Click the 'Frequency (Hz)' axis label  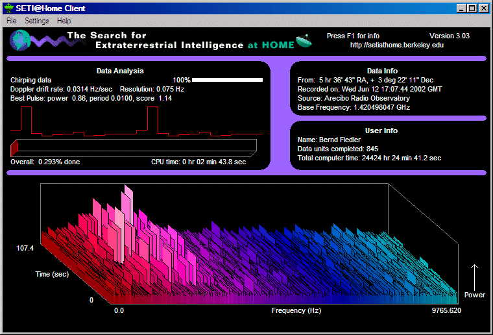(296, 311)
